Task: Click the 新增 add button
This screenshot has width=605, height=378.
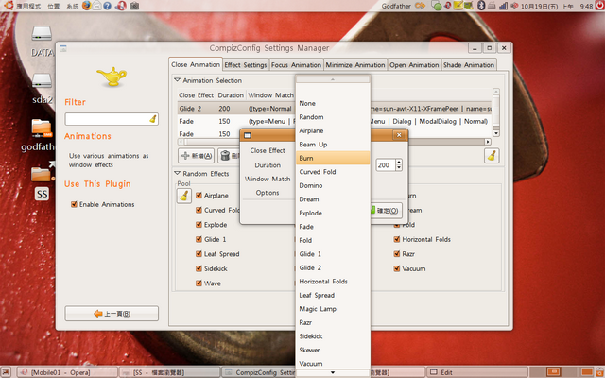Action: [197, 156]
